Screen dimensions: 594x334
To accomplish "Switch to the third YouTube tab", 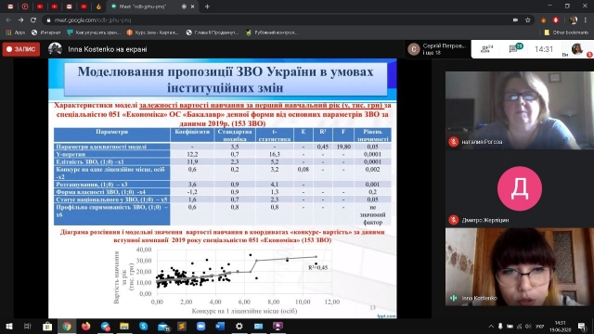I will [84, 6].
